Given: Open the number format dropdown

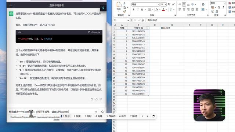Looking at the screenshot, I should click(x=224, y=3).
